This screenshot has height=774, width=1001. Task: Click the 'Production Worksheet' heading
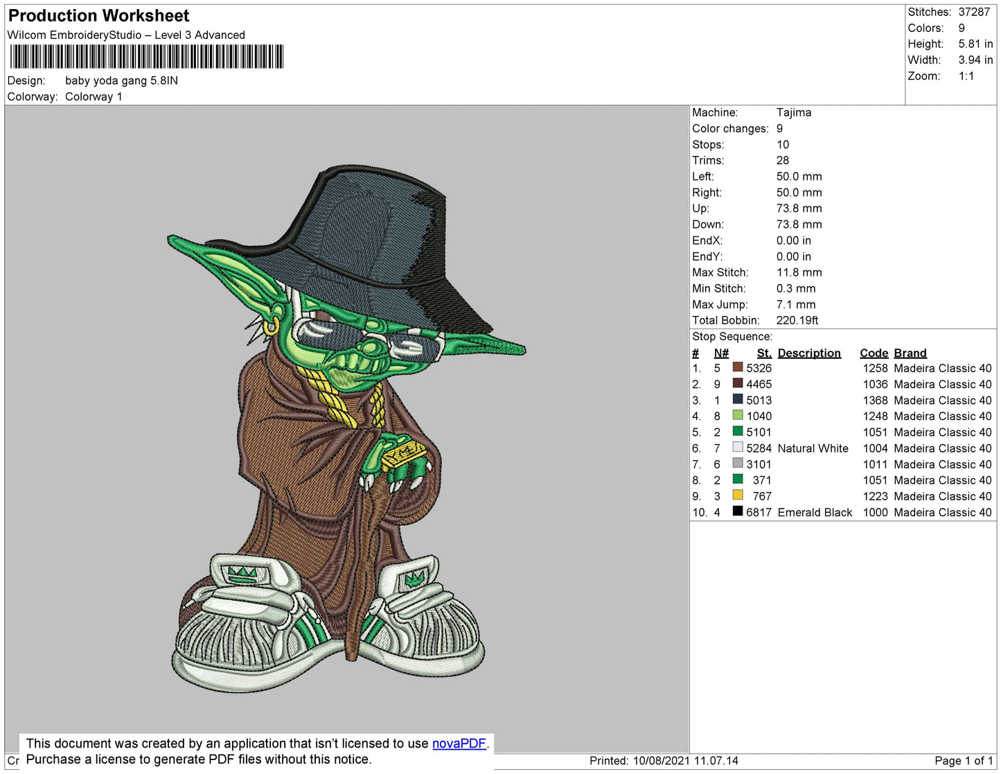99,15
